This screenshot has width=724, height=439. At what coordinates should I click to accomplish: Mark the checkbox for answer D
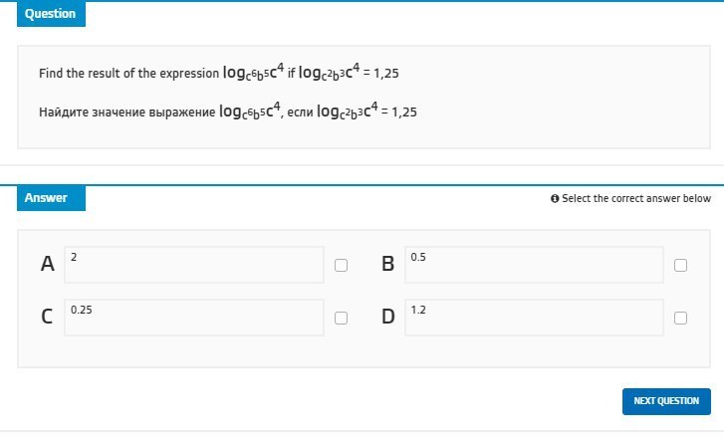(681, 319)
